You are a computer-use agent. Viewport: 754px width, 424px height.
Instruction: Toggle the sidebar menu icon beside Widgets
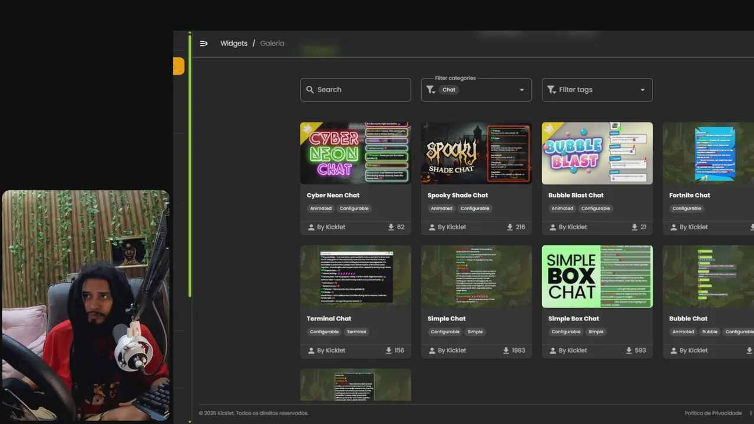(204, 44)
